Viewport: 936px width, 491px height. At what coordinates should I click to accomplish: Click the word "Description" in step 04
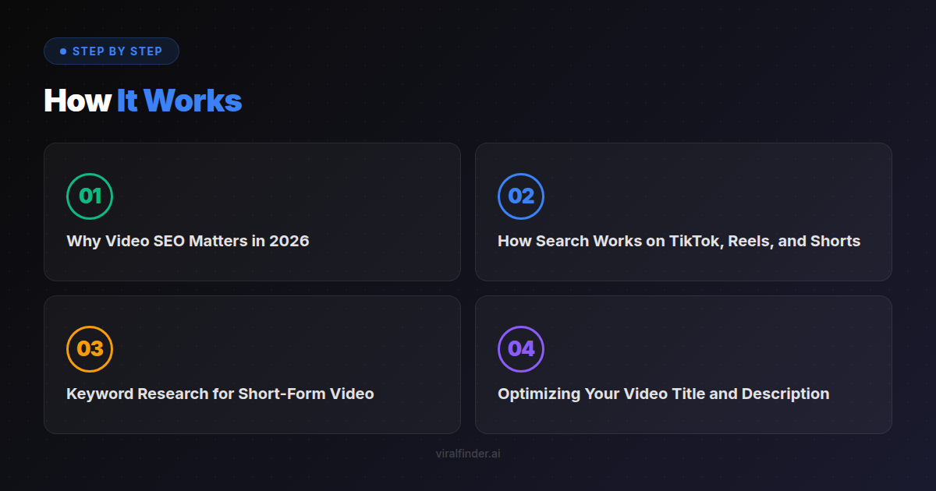785,394
